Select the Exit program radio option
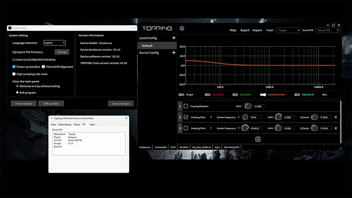 pyautogui.click(x=17, y=92)
